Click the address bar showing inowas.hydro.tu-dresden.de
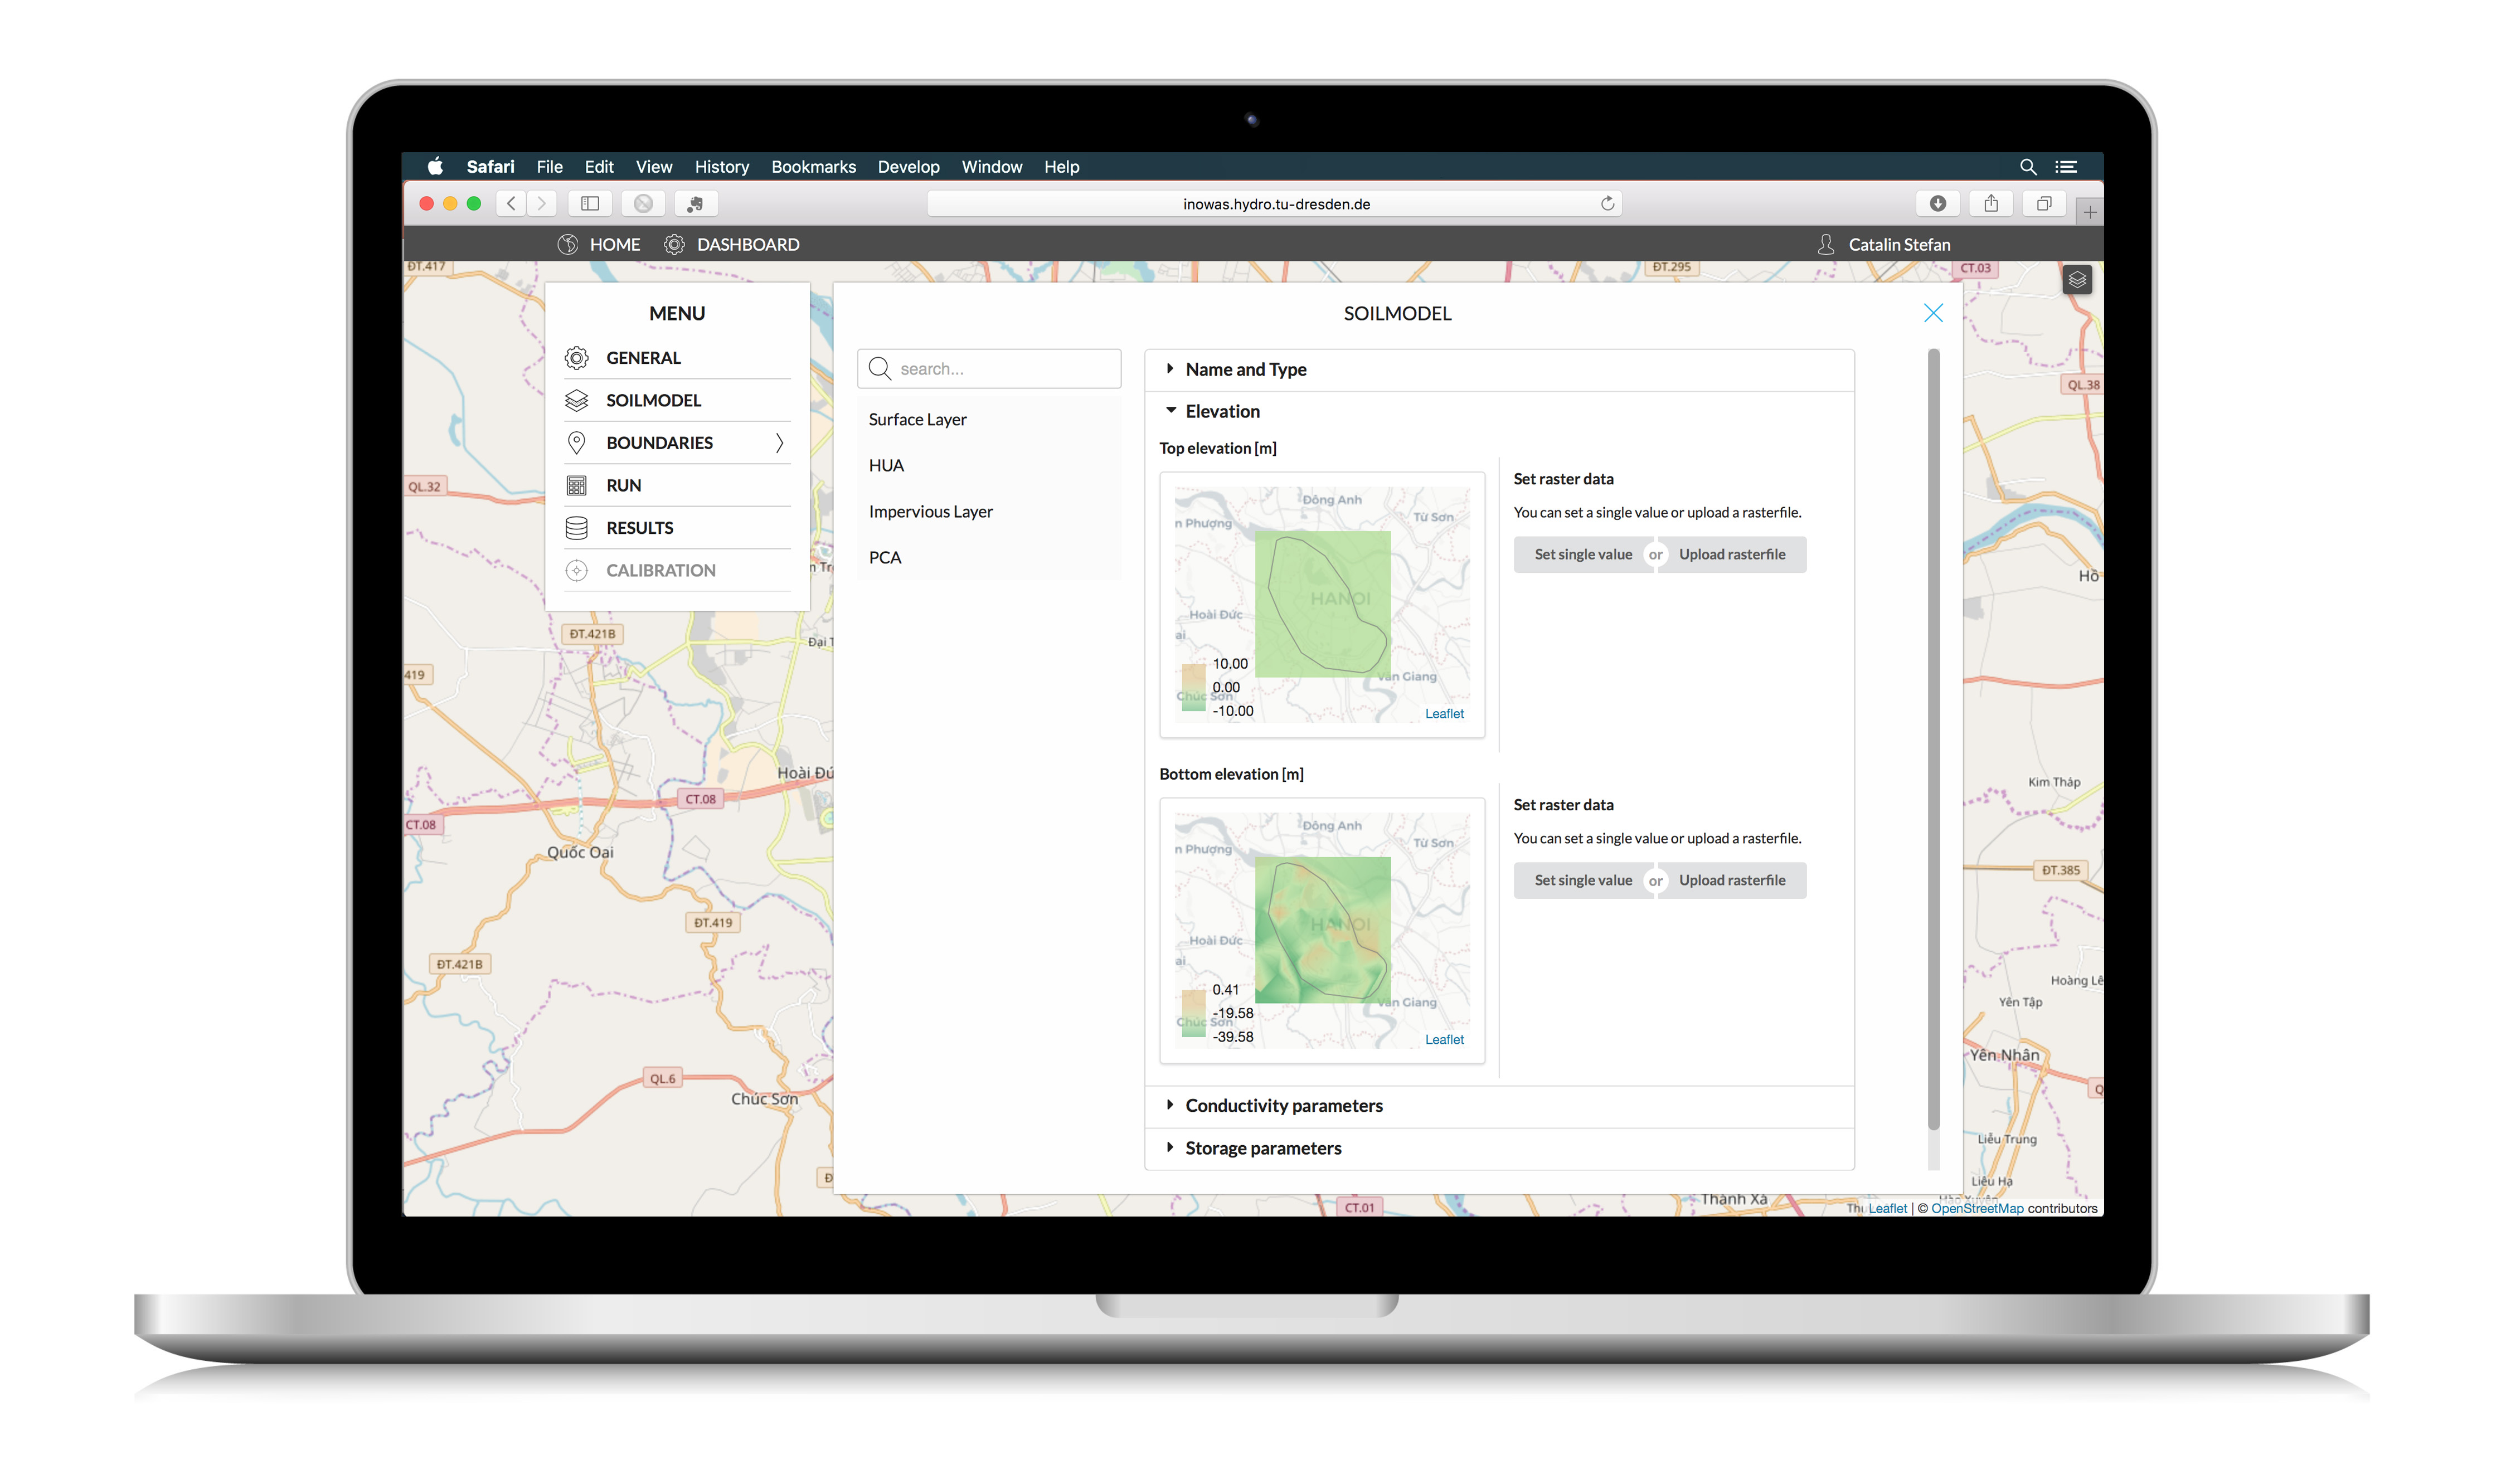The height and width of the screenshot is (1484, 2511). (x=1275, y=204)
